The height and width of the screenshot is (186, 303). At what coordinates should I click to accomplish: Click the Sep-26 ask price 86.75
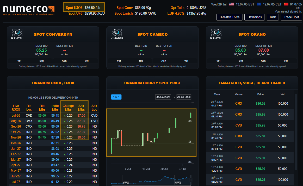(x=81, y=126)
